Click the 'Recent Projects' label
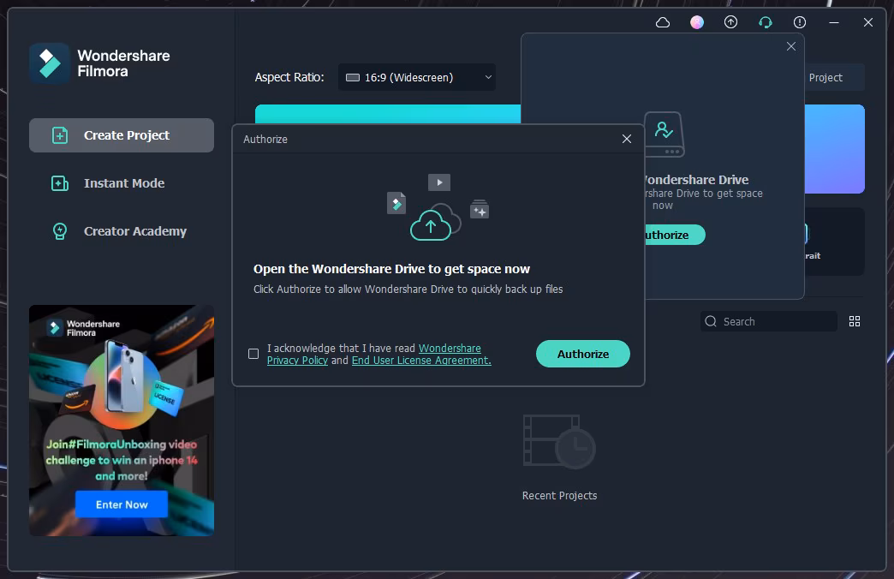Viewport: 894px width, 579px height. 559,496
